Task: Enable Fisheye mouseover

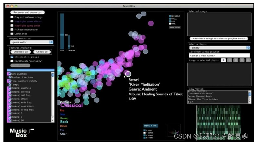Action: coord(12,29)
